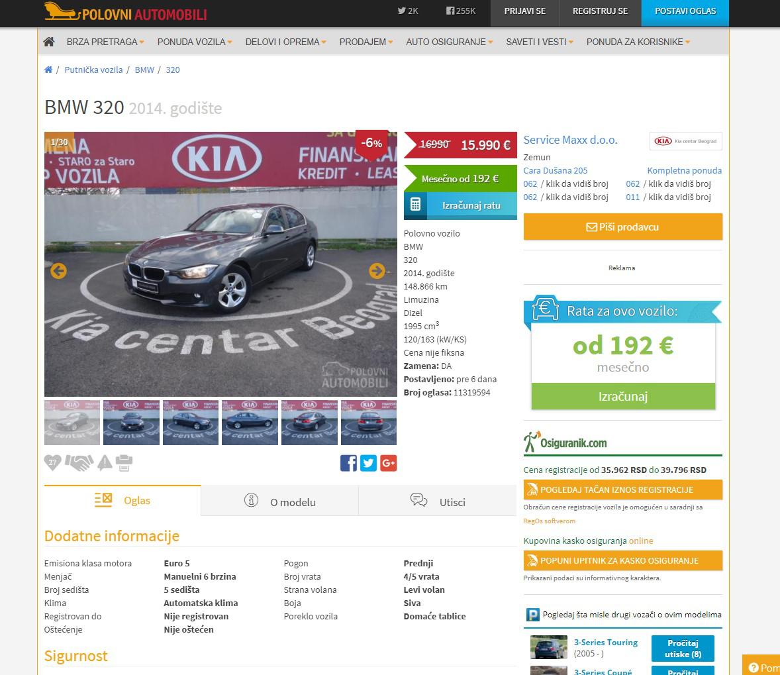Viewport: 780px width, 675px height.
Task: Click POPUNI UPITNIK ZA KASKO OSIGURANJE
Action: pos(623,560)
